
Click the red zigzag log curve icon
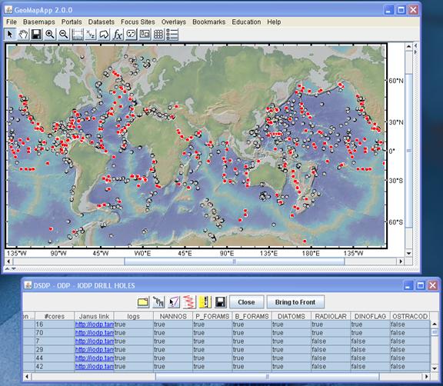(x=189, y=302)
